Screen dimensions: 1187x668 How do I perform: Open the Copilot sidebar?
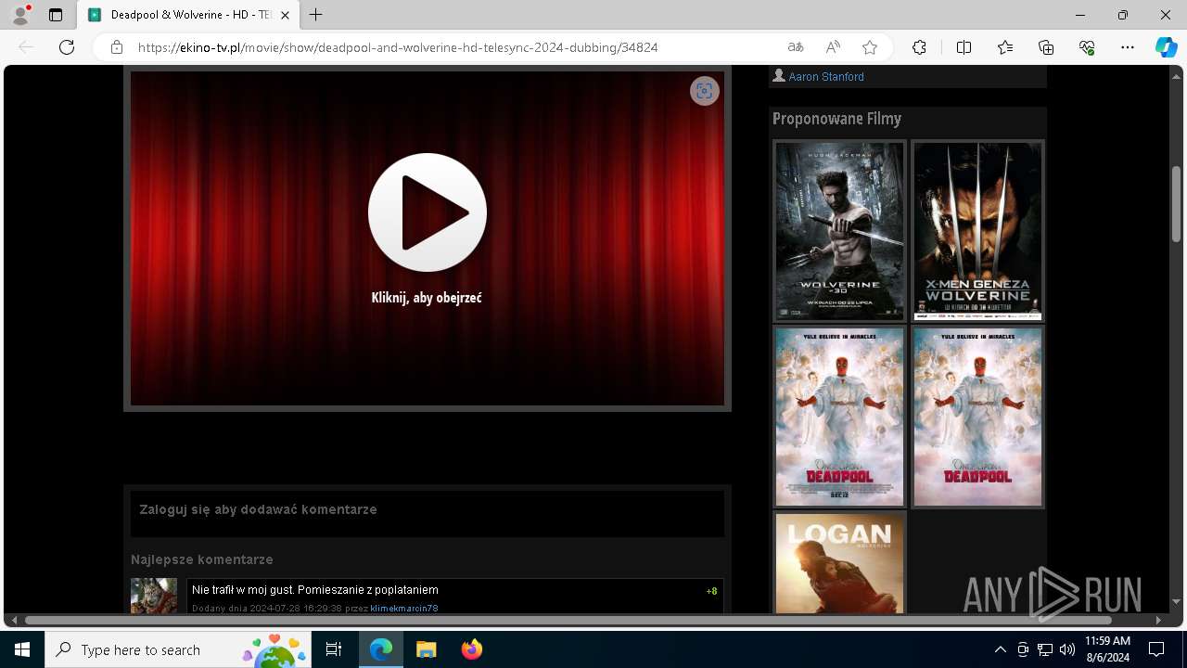coord(1166,47)
